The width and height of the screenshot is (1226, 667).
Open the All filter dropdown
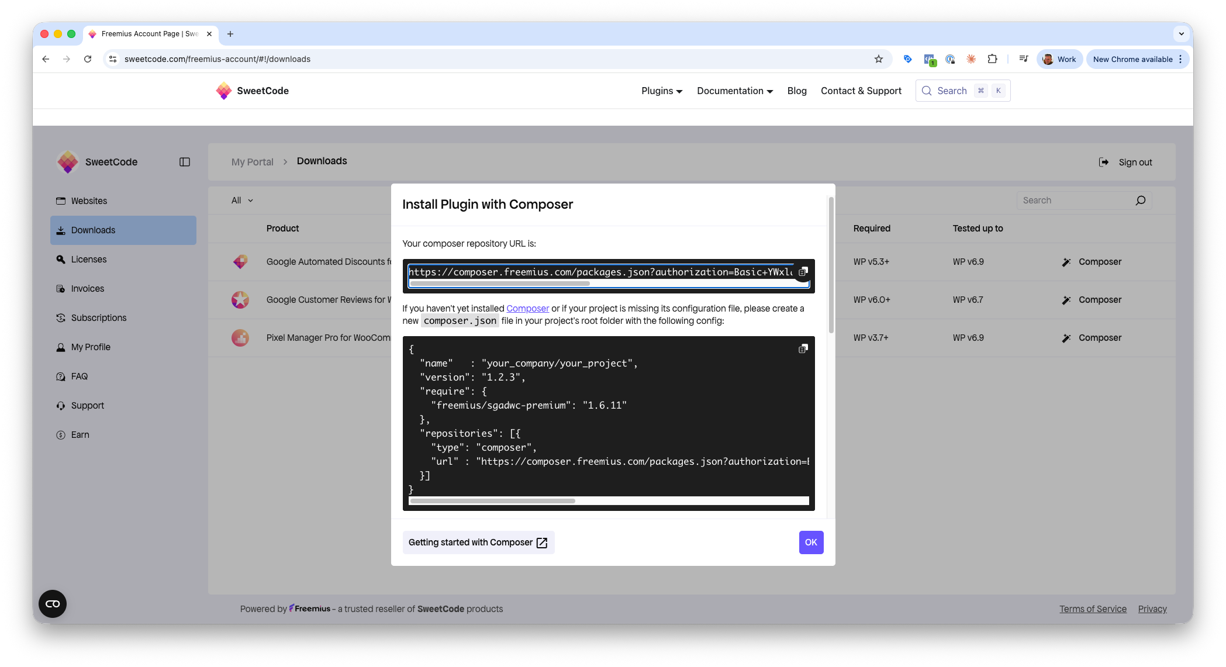241,200
